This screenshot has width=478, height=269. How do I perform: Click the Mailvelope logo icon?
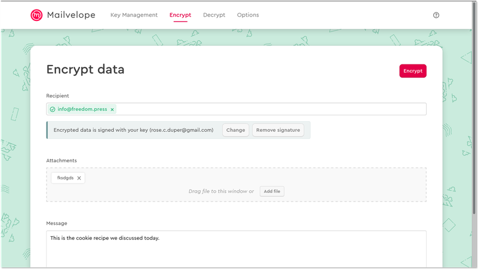coord(36,15)
